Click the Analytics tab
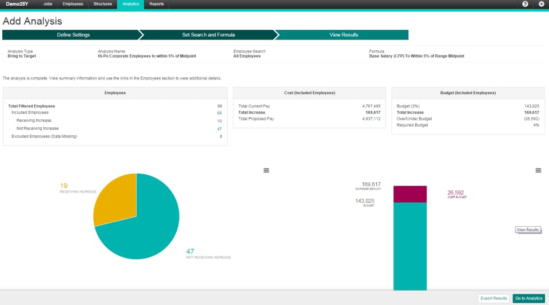 click(130, 4)
